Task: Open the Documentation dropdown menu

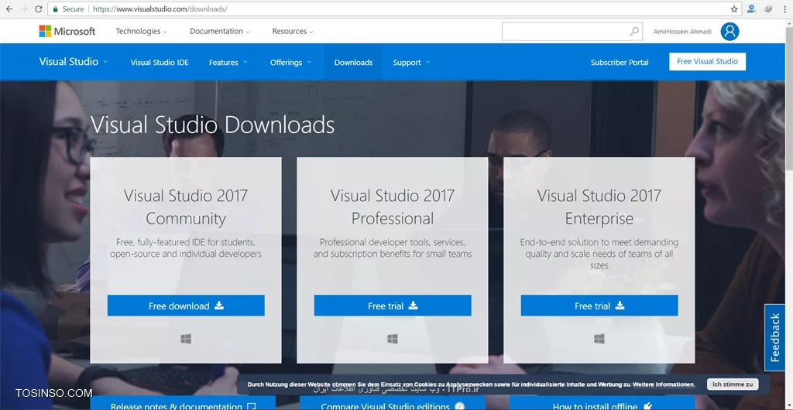Action: point(219,31)
